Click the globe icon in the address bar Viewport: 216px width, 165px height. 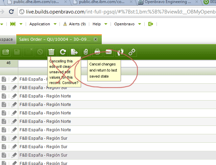click(22, 12)
